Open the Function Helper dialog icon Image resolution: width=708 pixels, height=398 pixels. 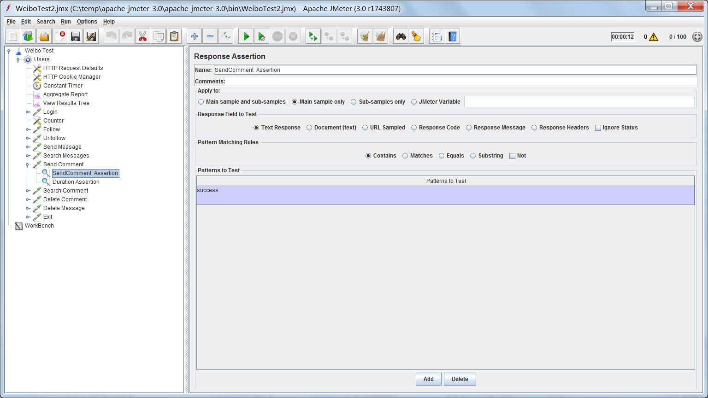pos(437,36)
